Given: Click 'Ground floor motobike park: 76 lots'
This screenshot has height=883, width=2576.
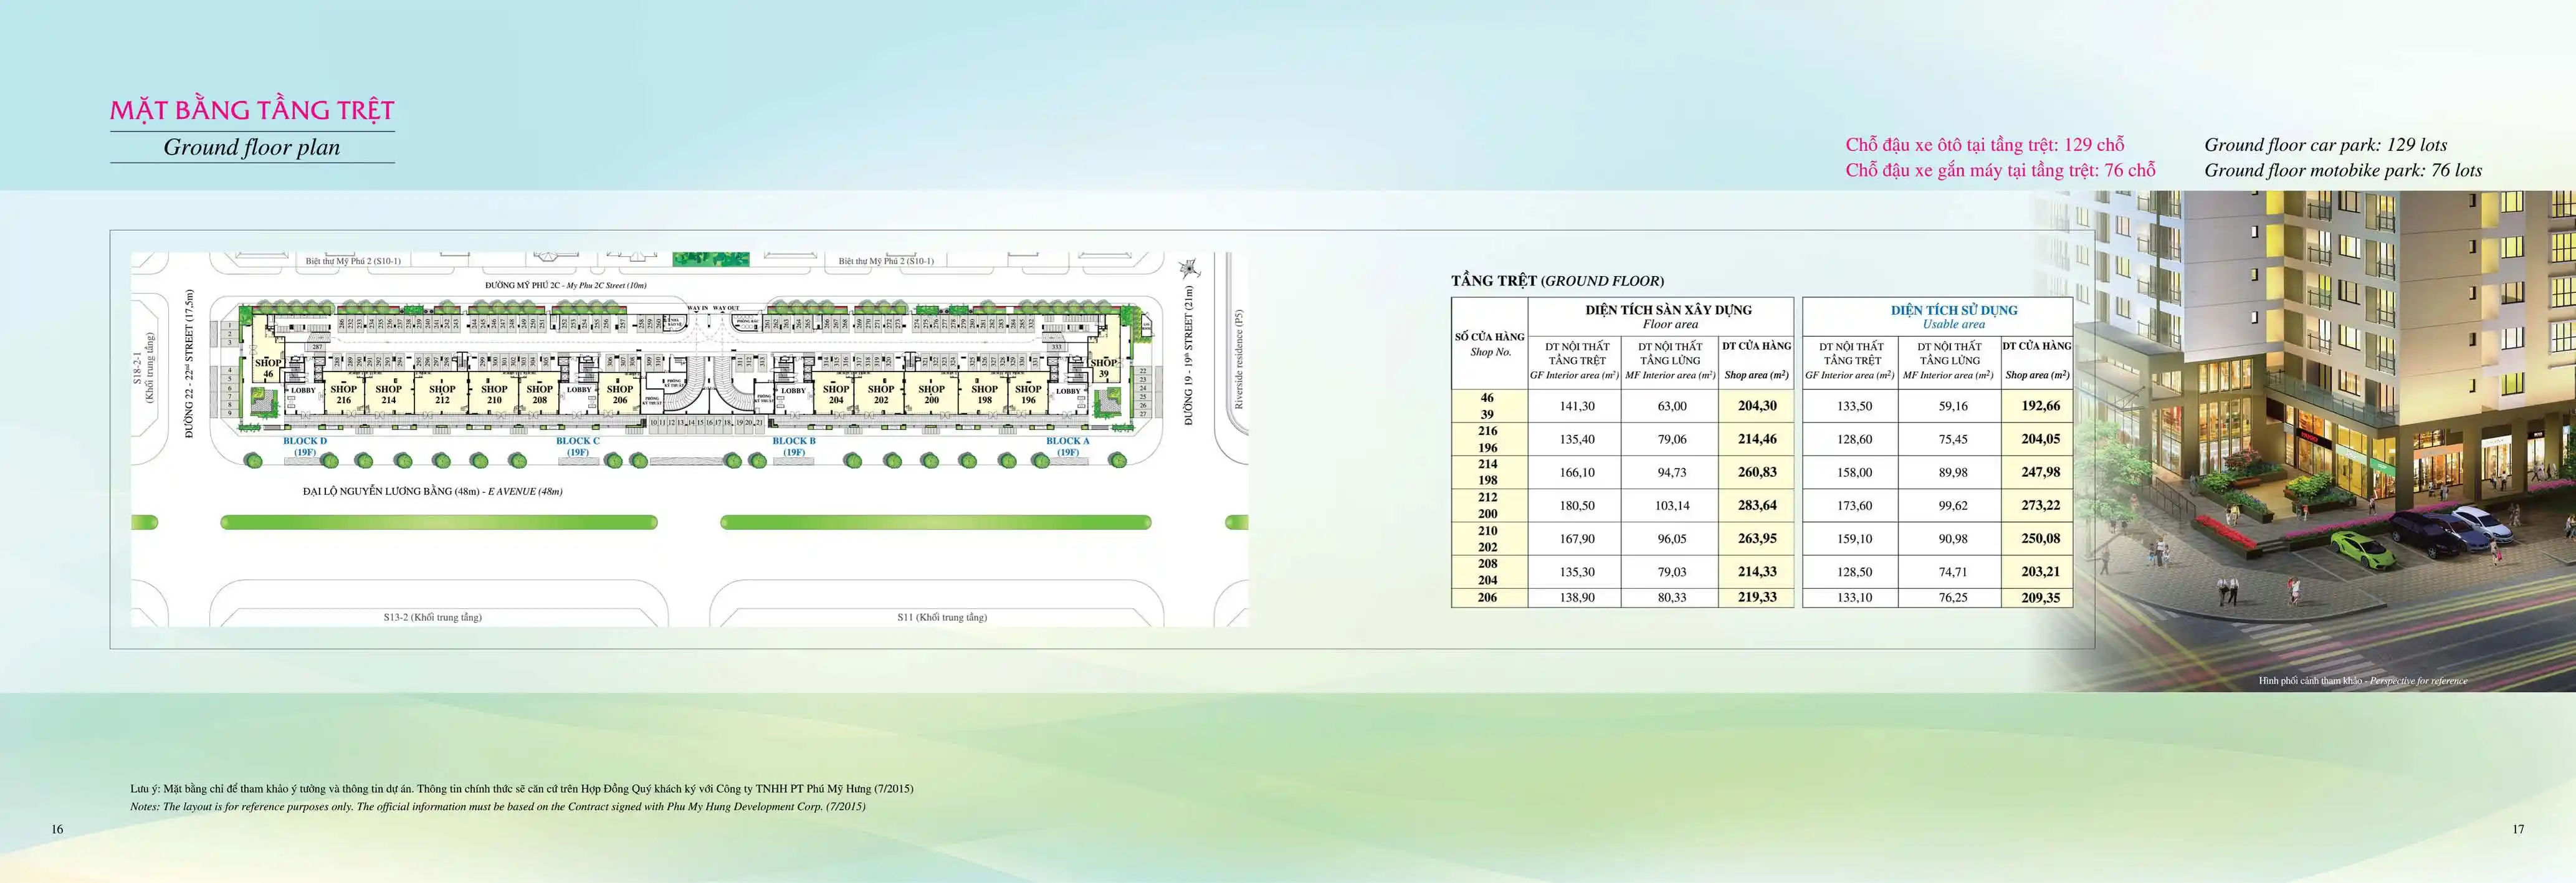Looking at the screenshot, I should 2343,170.
